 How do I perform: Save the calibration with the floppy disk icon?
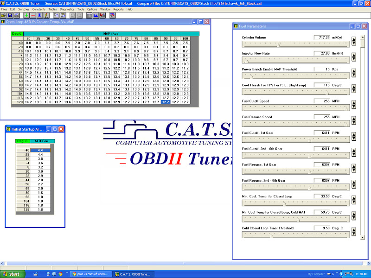coord(10,15)
